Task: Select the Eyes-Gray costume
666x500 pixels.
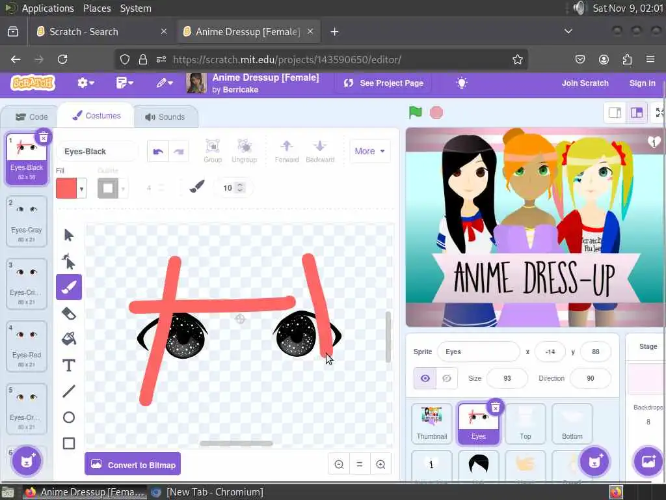Action: pos(26,221)
